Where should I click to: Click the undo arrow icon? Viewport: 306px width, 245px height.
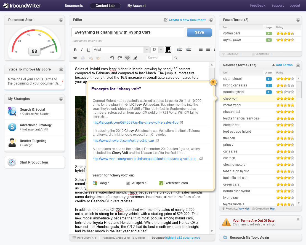tap(112, 58)
